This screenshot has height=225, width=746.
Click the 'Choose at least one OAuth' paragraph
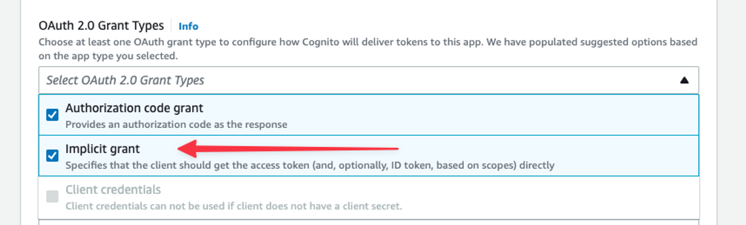pos(368,49)
